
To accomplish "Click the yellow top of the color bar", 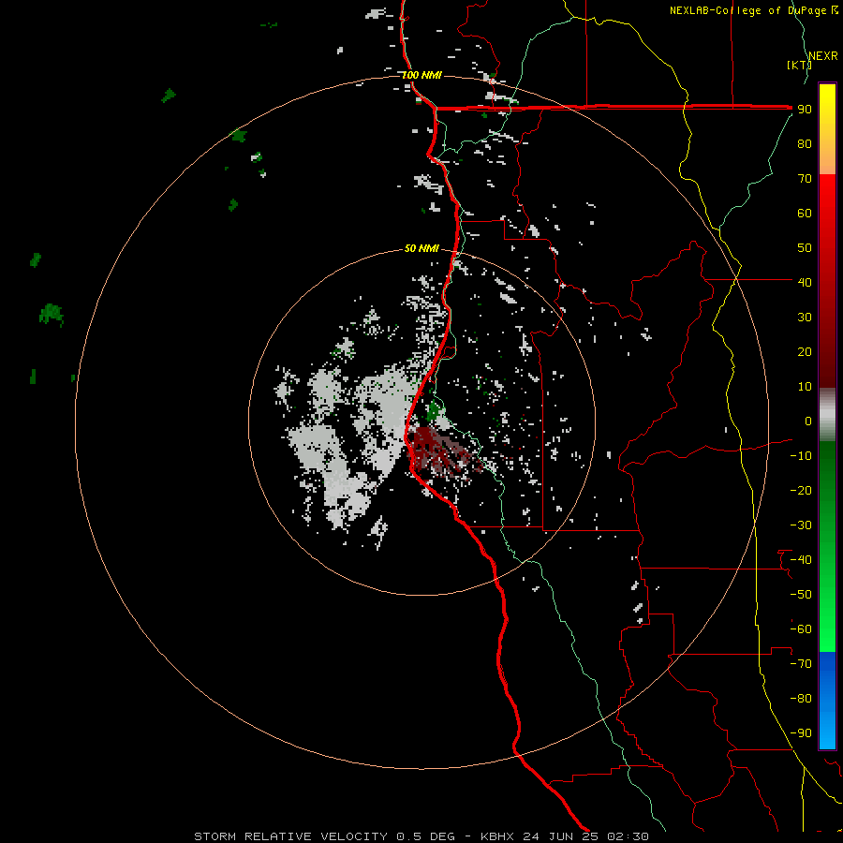I will point(827,96).
